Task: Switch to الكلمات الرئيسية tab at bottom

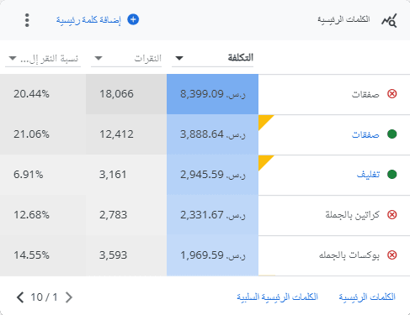Action: point(367,297)
